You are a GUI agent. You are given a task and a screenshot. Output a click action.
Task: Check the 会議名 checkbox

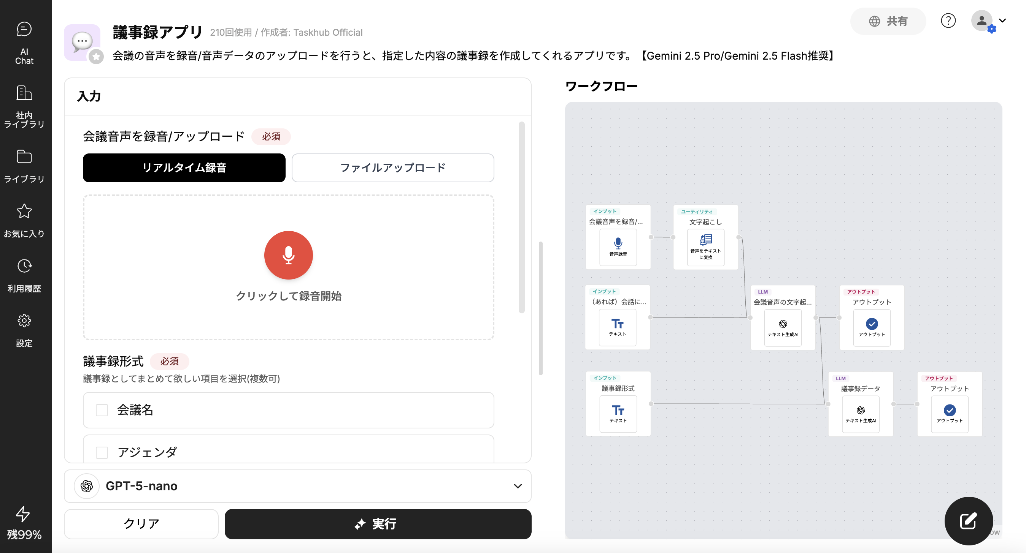click(102, 410)
